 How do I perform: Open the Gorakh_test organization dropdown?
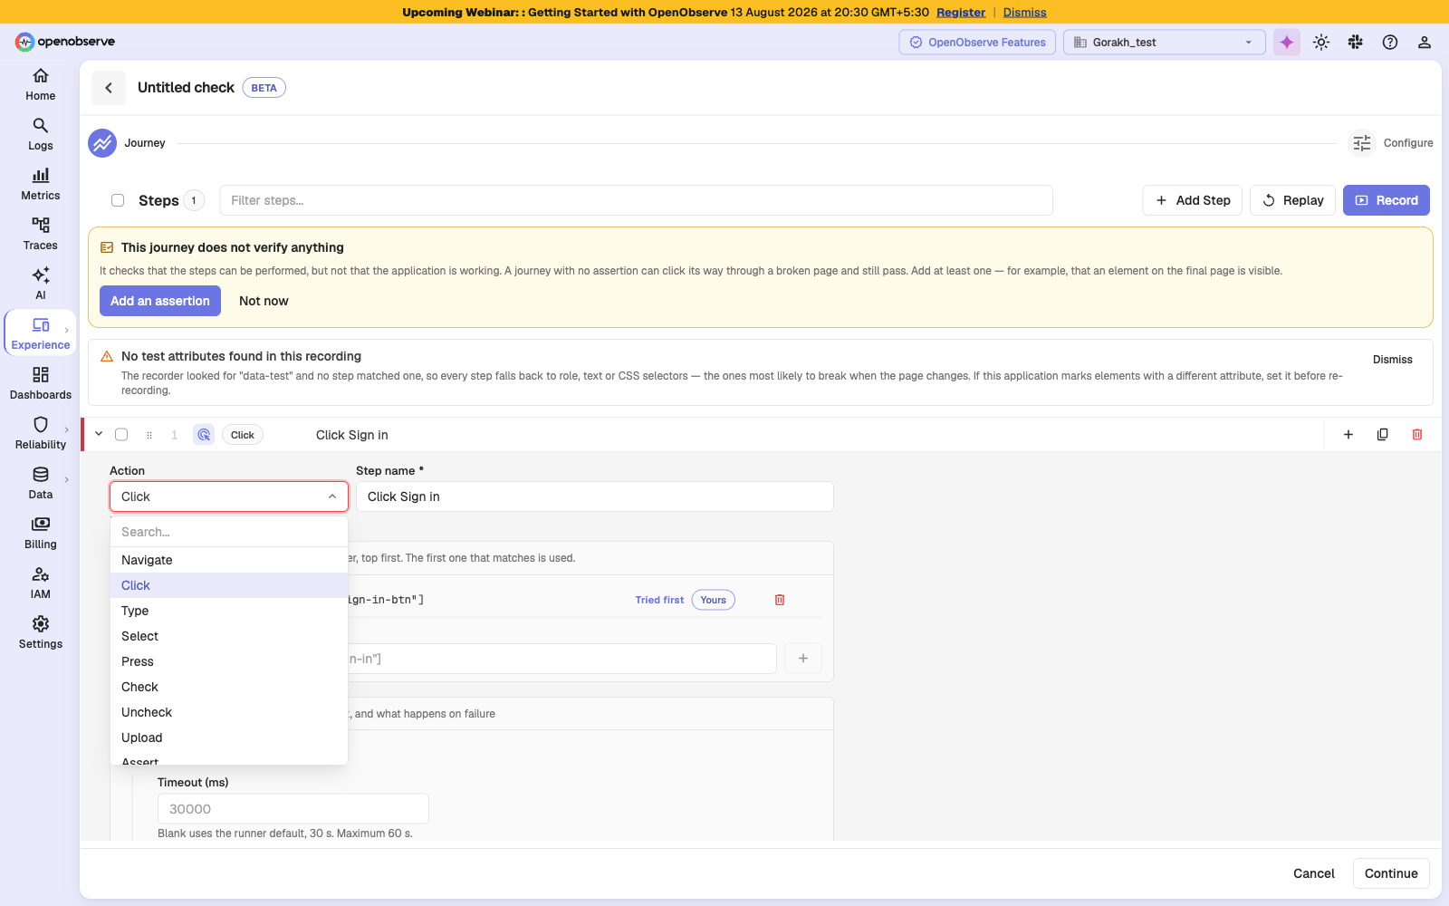coord(1165,43)
